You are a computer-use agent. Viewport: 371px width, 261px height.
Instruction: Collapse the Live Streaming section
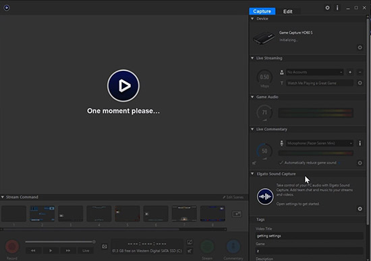(252, 58)
